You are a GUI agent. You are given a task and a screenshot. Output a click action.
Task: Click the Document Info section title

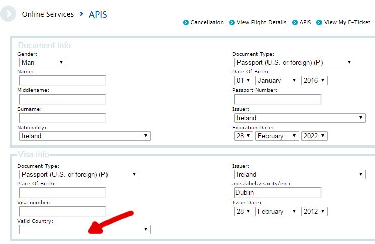(x=44, y=45)
